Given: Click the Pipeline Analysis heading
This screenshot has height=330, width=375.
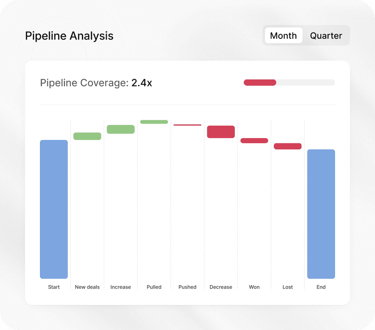Looking at the screenshot, I should click(x=69, y=36).
